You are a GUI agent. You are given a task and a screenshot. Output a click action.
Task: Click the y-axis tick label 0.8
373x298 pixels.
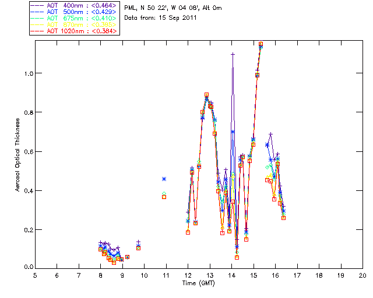pos(29,112)
